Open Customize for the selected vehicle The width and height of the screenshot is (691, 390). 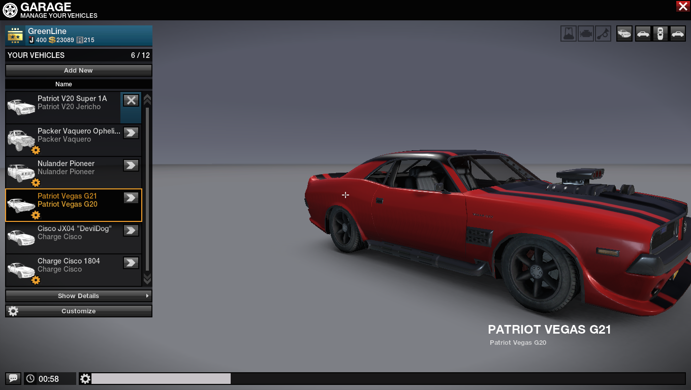pyautogui.click(x=79, y=311)
